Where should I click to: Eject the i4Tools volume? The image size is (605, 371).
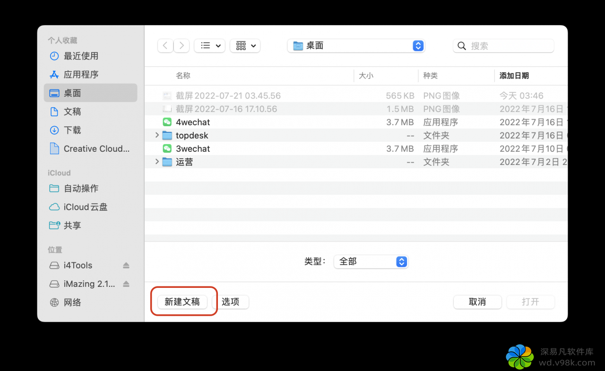126,266
